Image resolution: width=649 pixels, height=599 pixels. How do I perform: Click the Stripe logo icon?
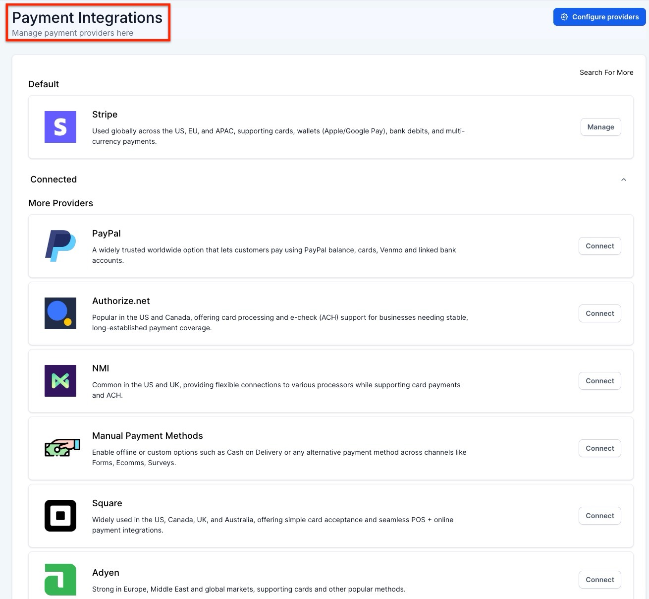(x=60, y=127)
